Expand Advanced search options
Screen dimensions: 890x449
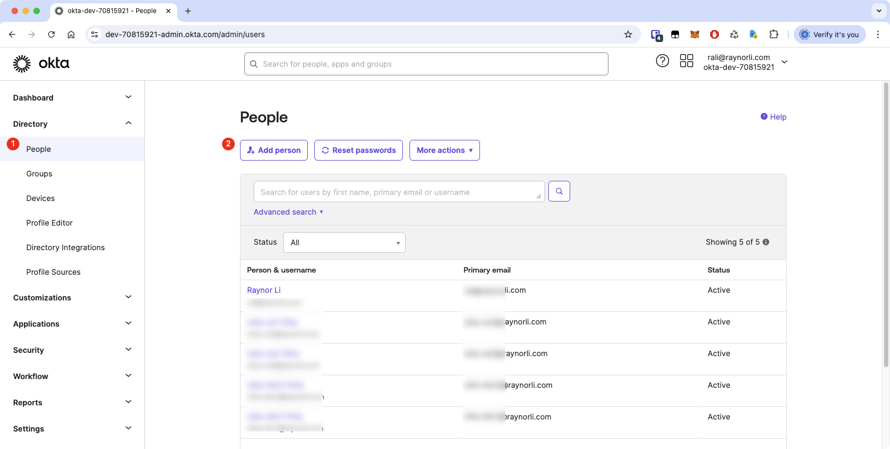[289, 212]
